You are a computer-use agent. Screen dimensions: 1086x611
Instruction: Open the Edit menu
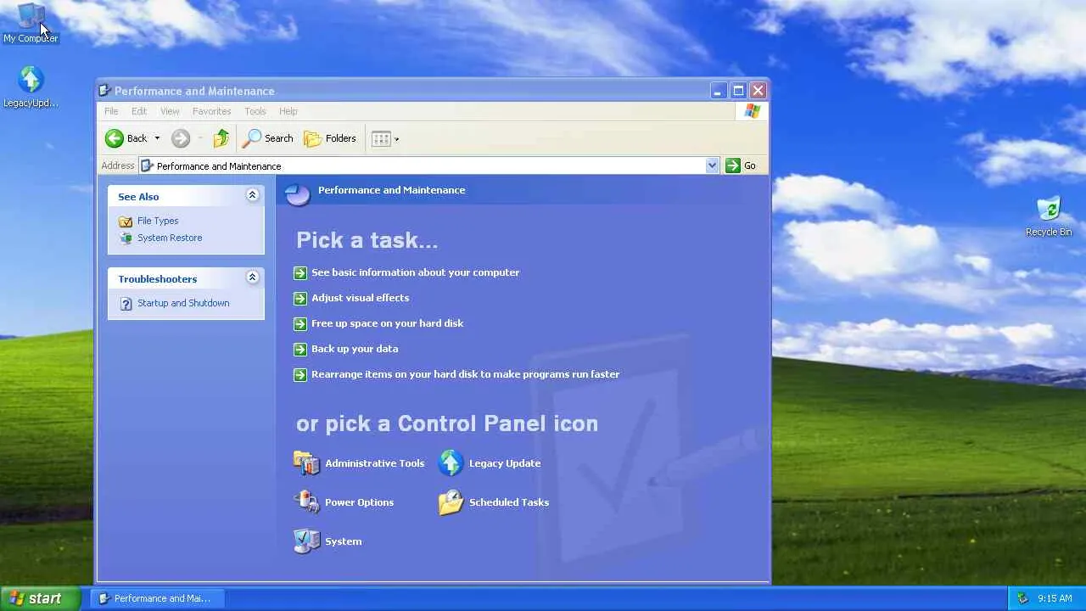pyautogui.click(x=139, y=111)
